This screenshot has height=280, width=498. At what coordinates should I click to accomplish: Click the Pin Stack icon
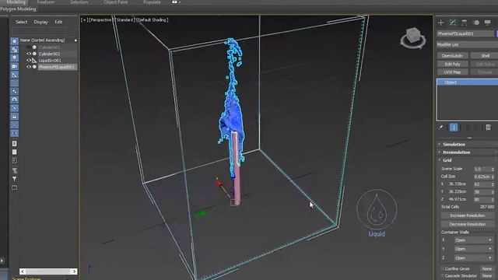tap(441, 128)
